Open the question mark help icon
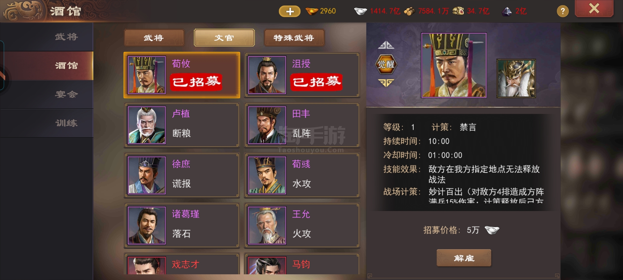The image size is (623, 280). pyautogui.click(x=563, y=11)
